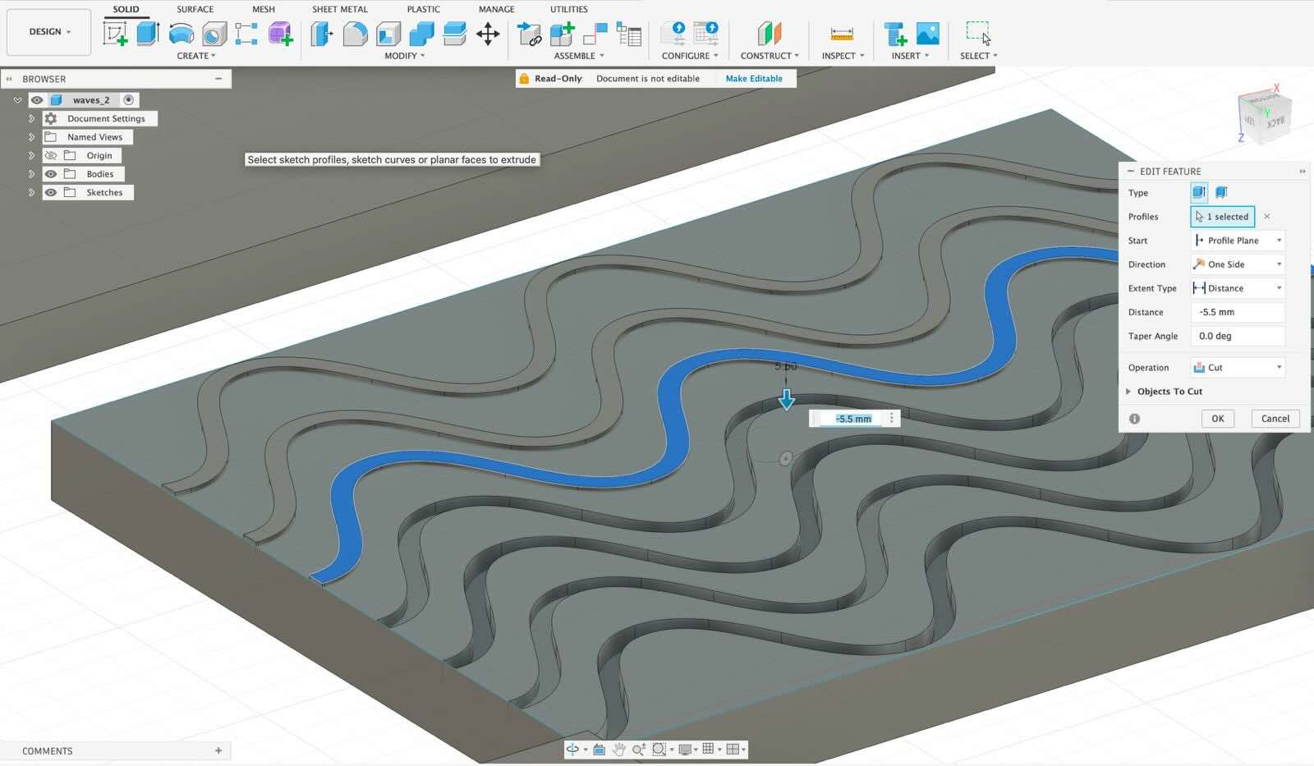Screen dimensions: 1314x766
Task: Open the Operation dropdown showing Cut
Action: [1238, 368]
